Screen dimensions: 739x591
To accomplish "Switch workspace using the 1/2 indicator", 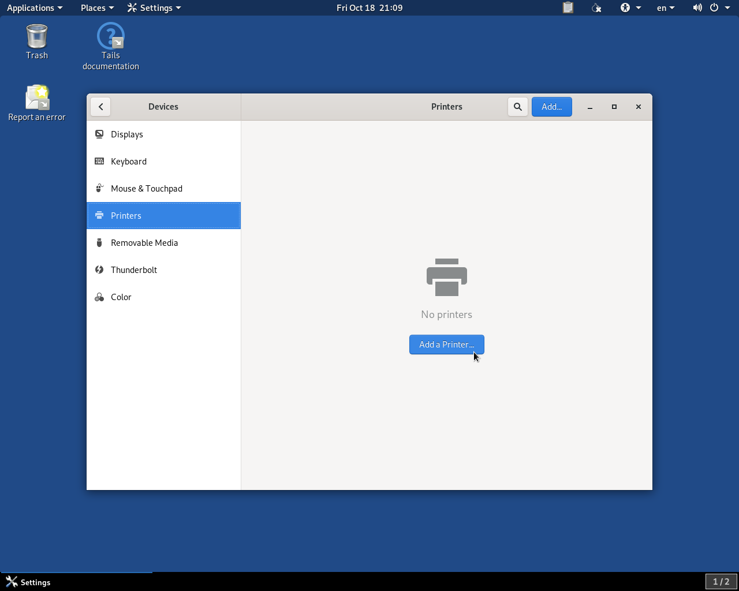I will coord(721,582).
